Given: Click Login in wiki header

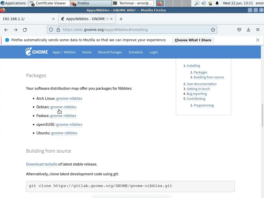Looking at the screenshot, I should point(154,52).
